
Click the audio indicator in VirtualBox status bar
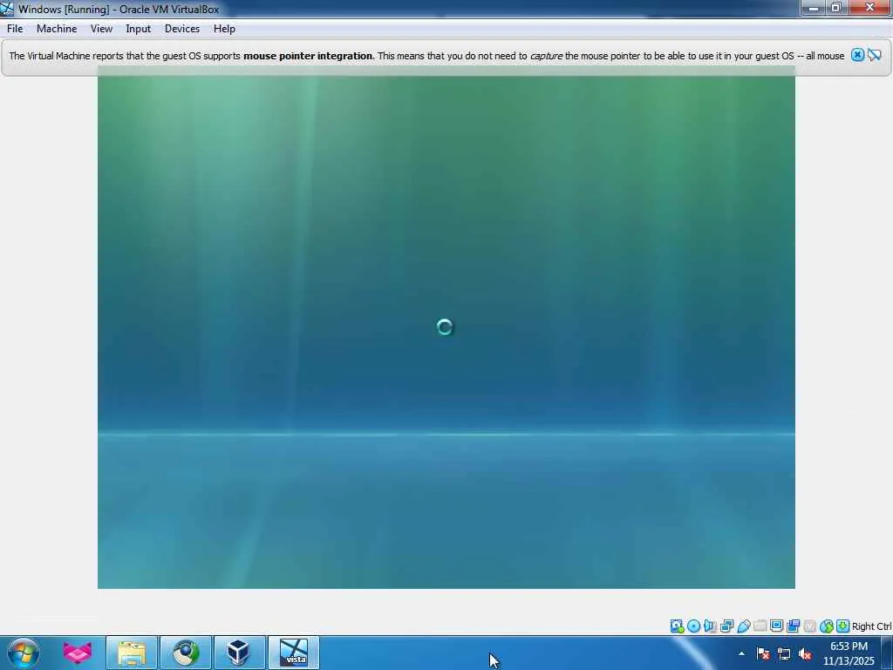pyautogui.click(x=710, y=626)
